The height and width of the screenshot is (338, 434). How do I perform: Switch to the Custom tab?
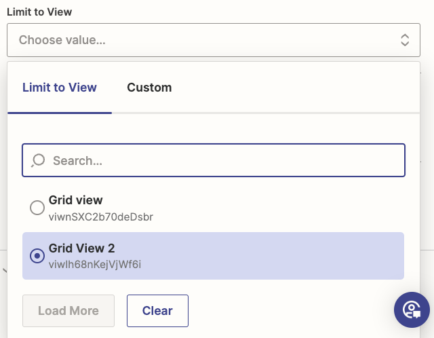pyautogui.click(x=149, y=87)
